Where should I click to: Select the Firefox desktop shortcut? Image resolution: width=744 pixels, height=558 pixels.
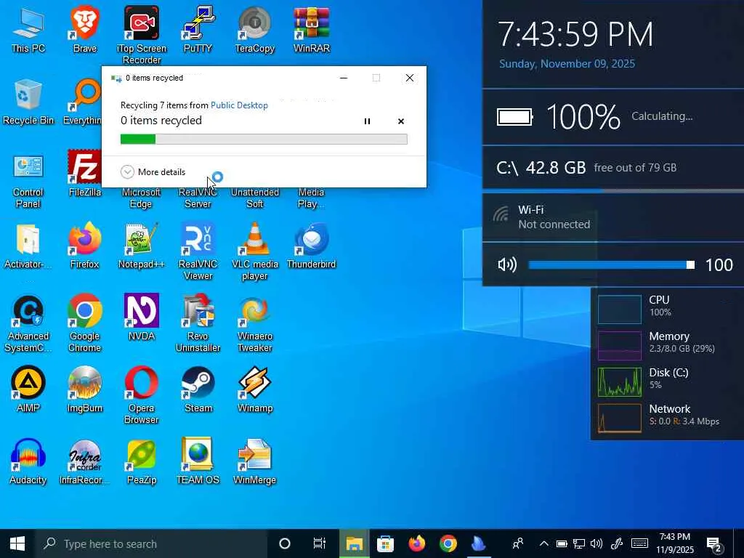(84, 246)
